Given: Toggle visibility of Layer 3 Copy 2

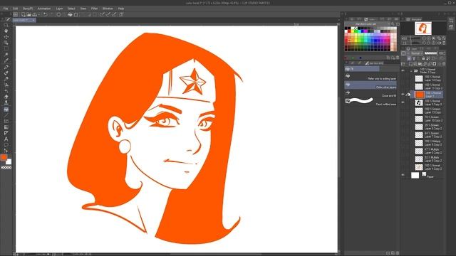Looking at the screenshot, I should [403, 102].
